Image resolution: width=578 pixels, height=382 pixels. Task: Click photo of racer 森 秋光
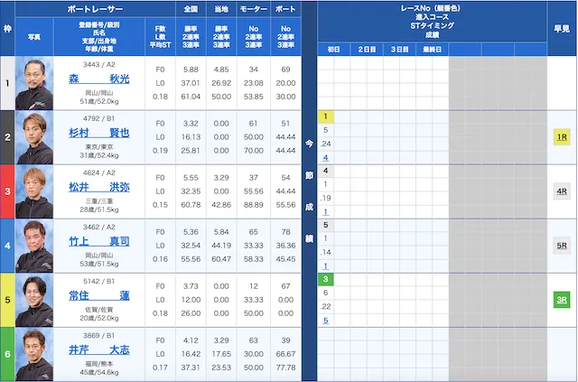coord(34,83)
